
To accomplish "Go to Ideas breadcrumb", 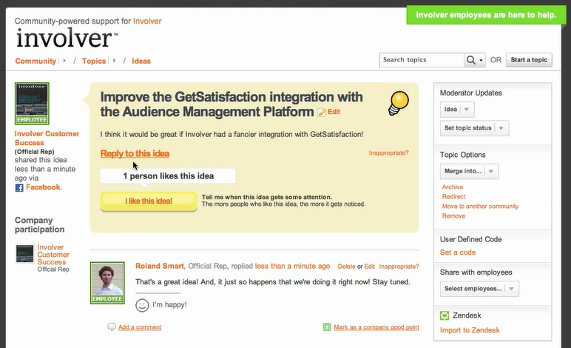I will coord(141,61).
